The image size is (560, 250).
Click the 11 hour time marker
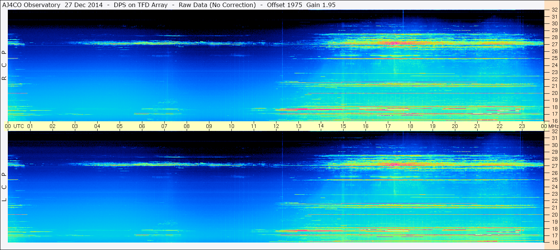click(x=254, y=126)
